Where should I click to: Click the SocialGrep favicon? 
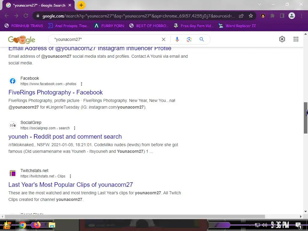click(x=13, y=125)
